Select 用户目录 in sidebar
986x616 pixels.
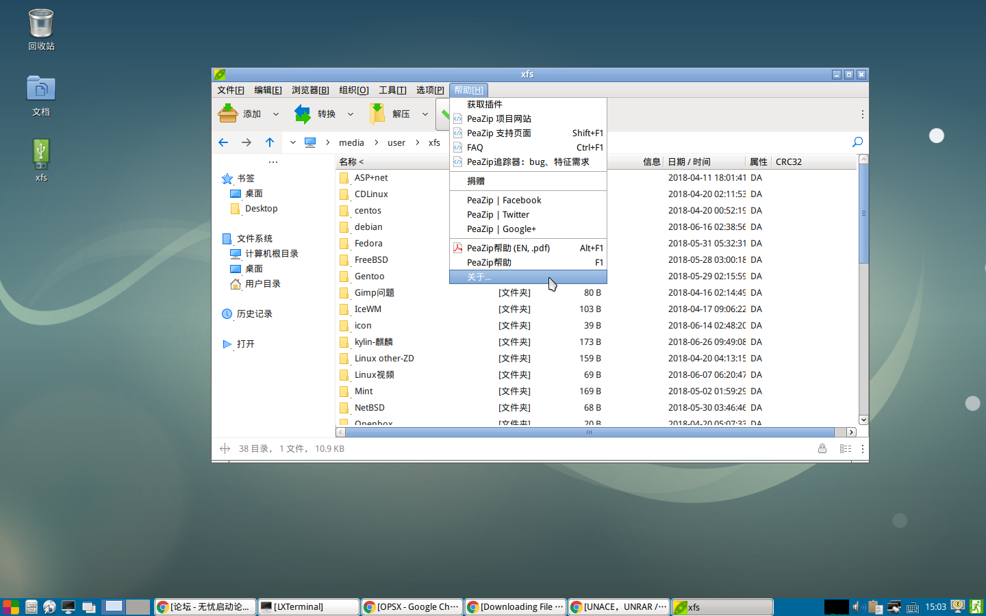263,283
